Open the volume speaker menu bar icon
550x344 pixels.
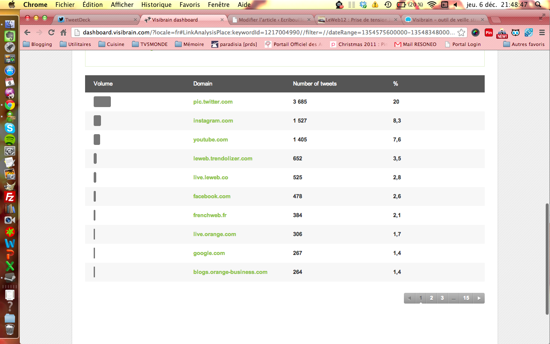tap(455, 5)
